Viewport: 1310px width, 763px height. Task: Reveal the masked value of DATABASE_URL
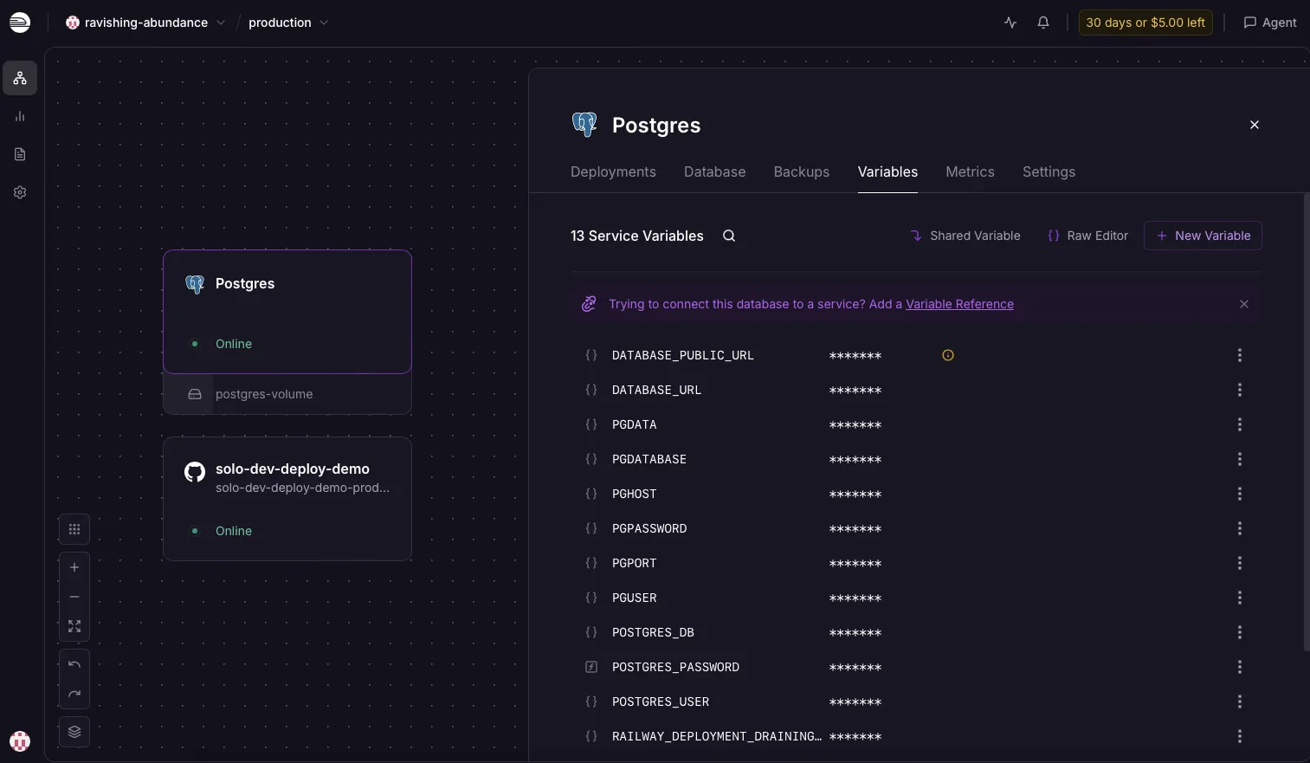pyautogui.click(x=855, y=391)
